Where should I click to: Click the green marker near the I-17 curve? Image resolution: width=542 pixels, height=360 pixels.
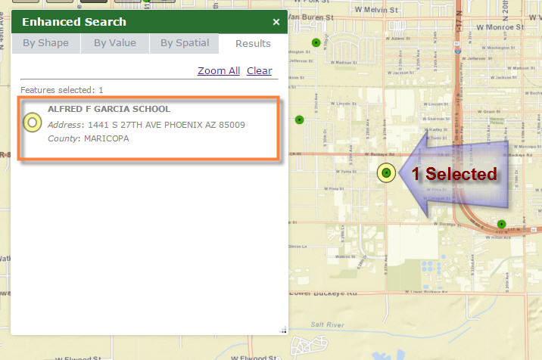[x=502, y=224]
